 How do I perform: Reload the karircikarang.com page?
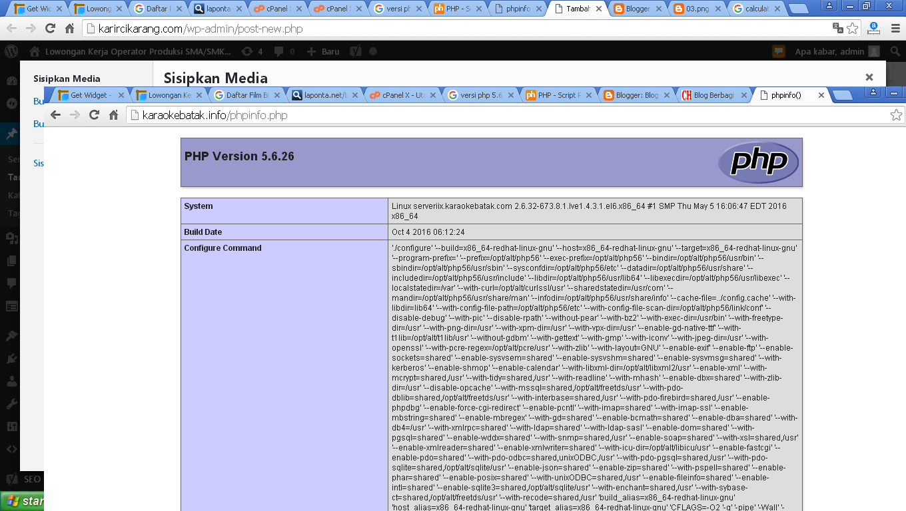(x=50, y=29)
